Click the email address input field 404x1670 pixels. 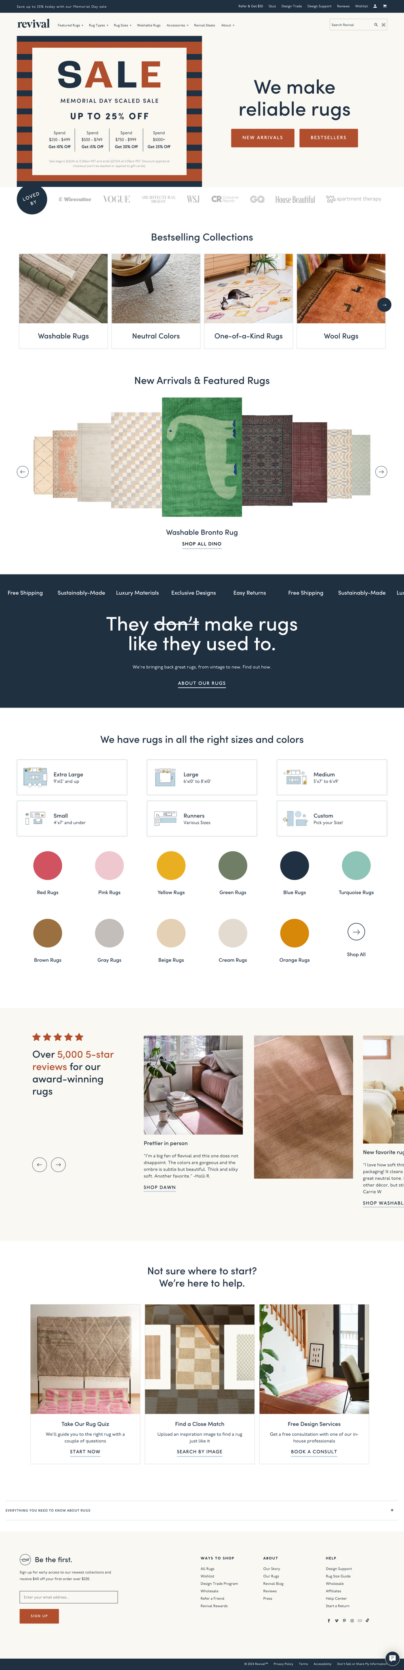(69, 1597)
